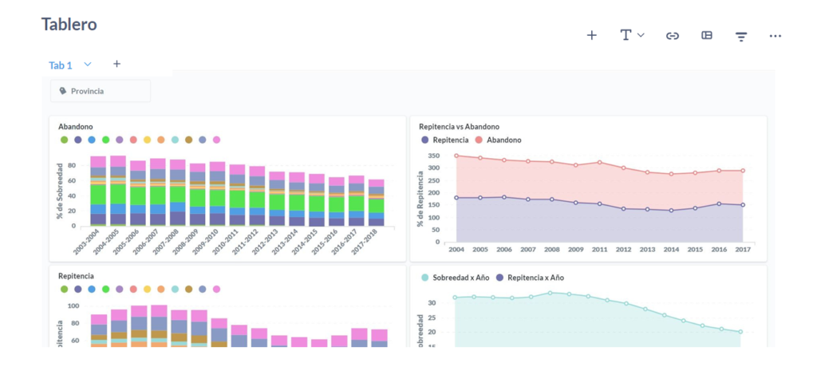Image resolution: width=817 pixels, height=375 pixels.
Task: Add a section layout card
Action: 707,35
